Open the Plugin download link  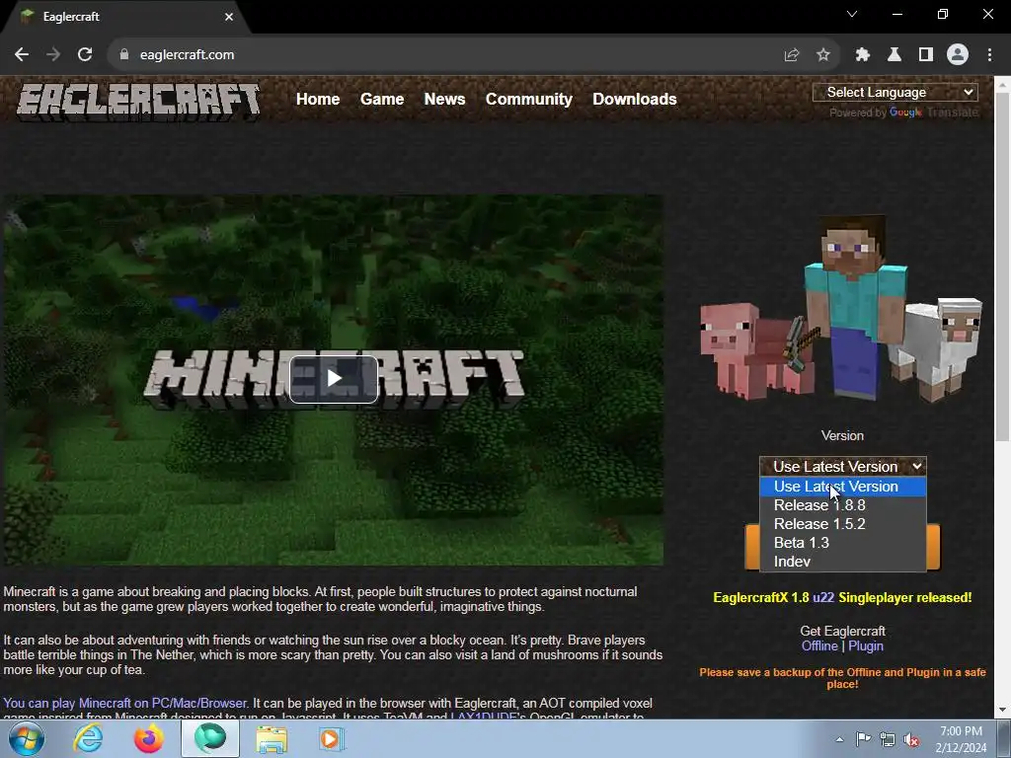(866, 645)
